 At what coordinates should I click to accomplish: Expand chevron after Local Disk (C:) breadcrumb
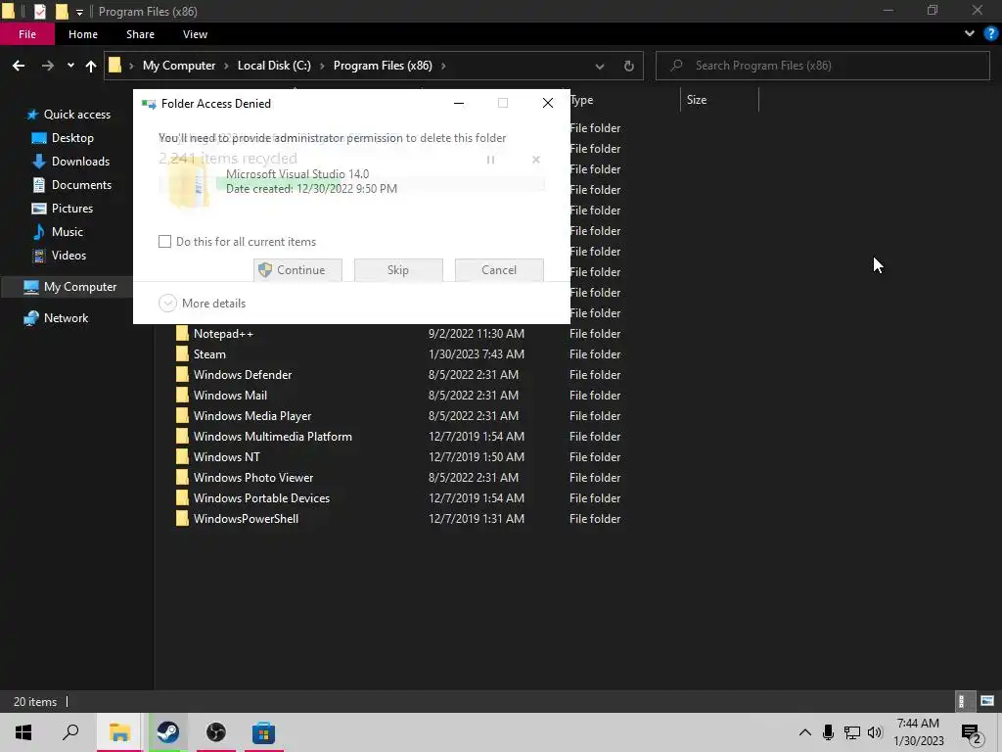pyautogui.click(x=322, y=66)
